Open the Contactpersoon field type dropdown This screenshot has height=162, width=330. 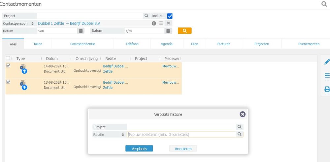click(x=32, y=23)
